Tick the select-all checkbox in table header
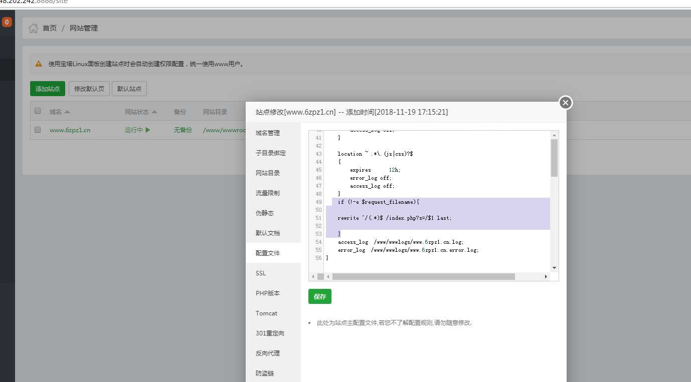Viewport: 691px width, 382px height. [x=38, y=111]
